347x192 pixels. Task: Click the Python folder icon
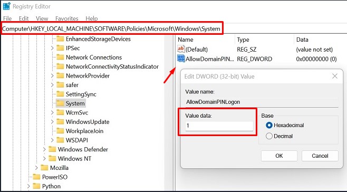(x=36, y=186)
